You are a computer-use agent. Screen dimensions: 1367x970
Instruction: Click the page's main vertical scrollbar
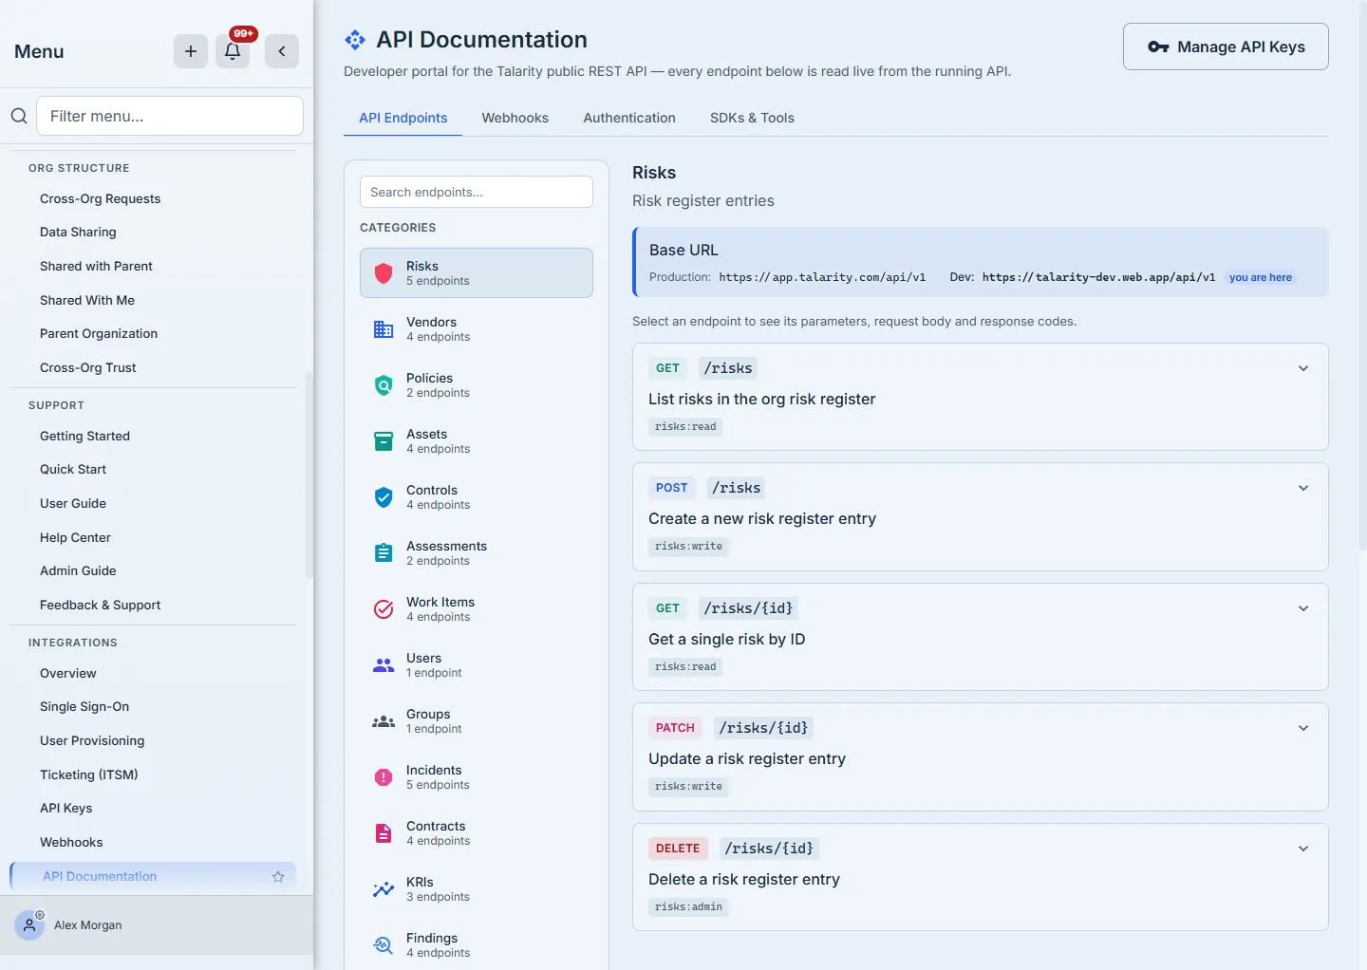click(x=1363, y=275)
